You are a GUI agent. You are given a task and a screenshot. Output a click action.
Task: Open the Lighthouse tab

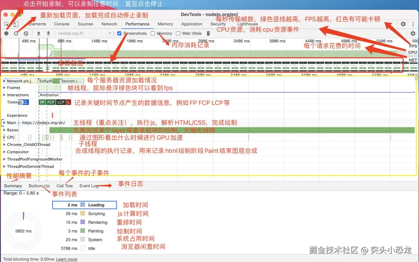(x=247, y=24)
